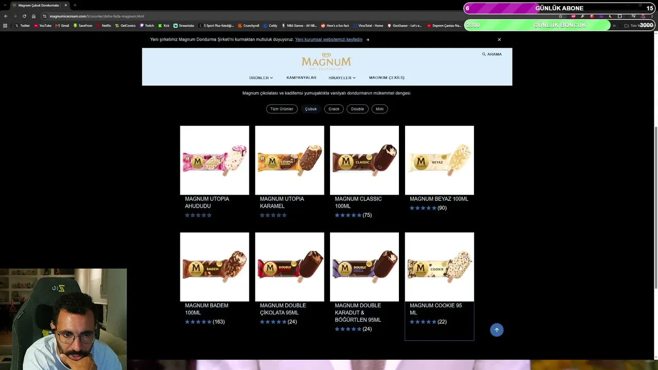Expand the HİKAYELER dropdown menu
The image size is (658, 370).
[342, 78]
